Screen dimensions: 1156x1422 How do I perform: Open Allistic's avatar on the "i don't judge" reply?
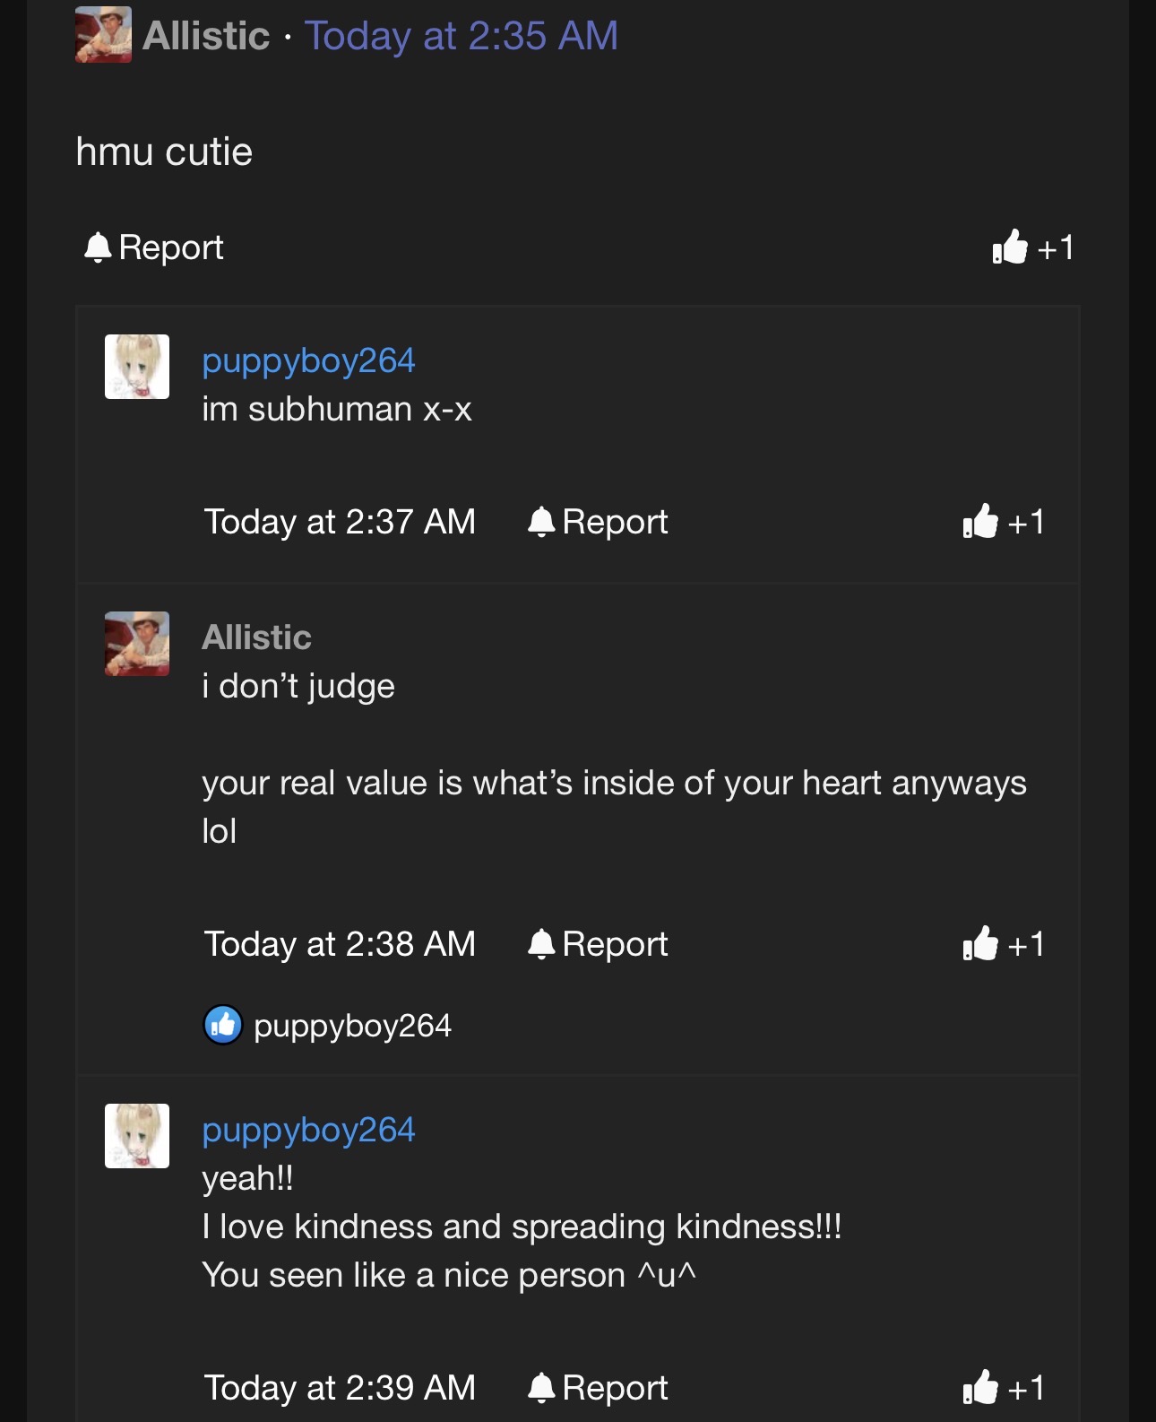pyautogui.click(x=137, y=644)
